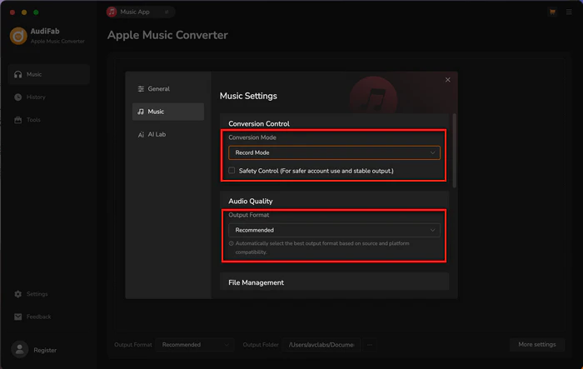Screen dimensions: 583x369
Task: Click the Audio Quality heading
Action: point(250,202)
